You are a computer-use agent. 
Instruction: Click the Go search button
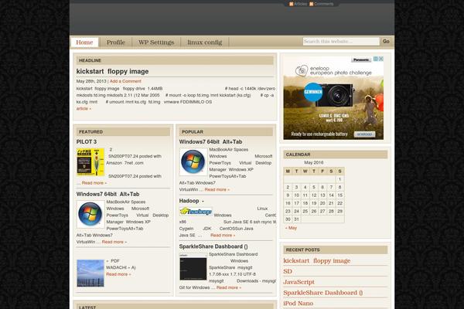tap(386, 42)
